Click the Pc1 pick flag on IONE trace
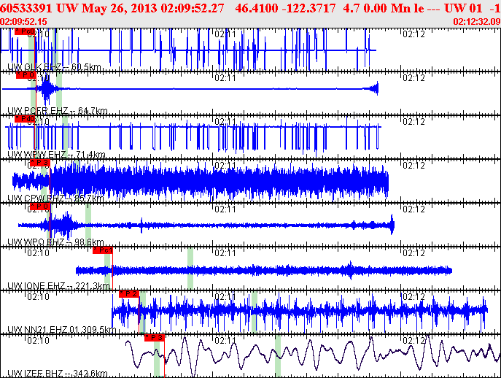Image resolution: width=501 pixels, height=378 pixels. pos(103,250)
